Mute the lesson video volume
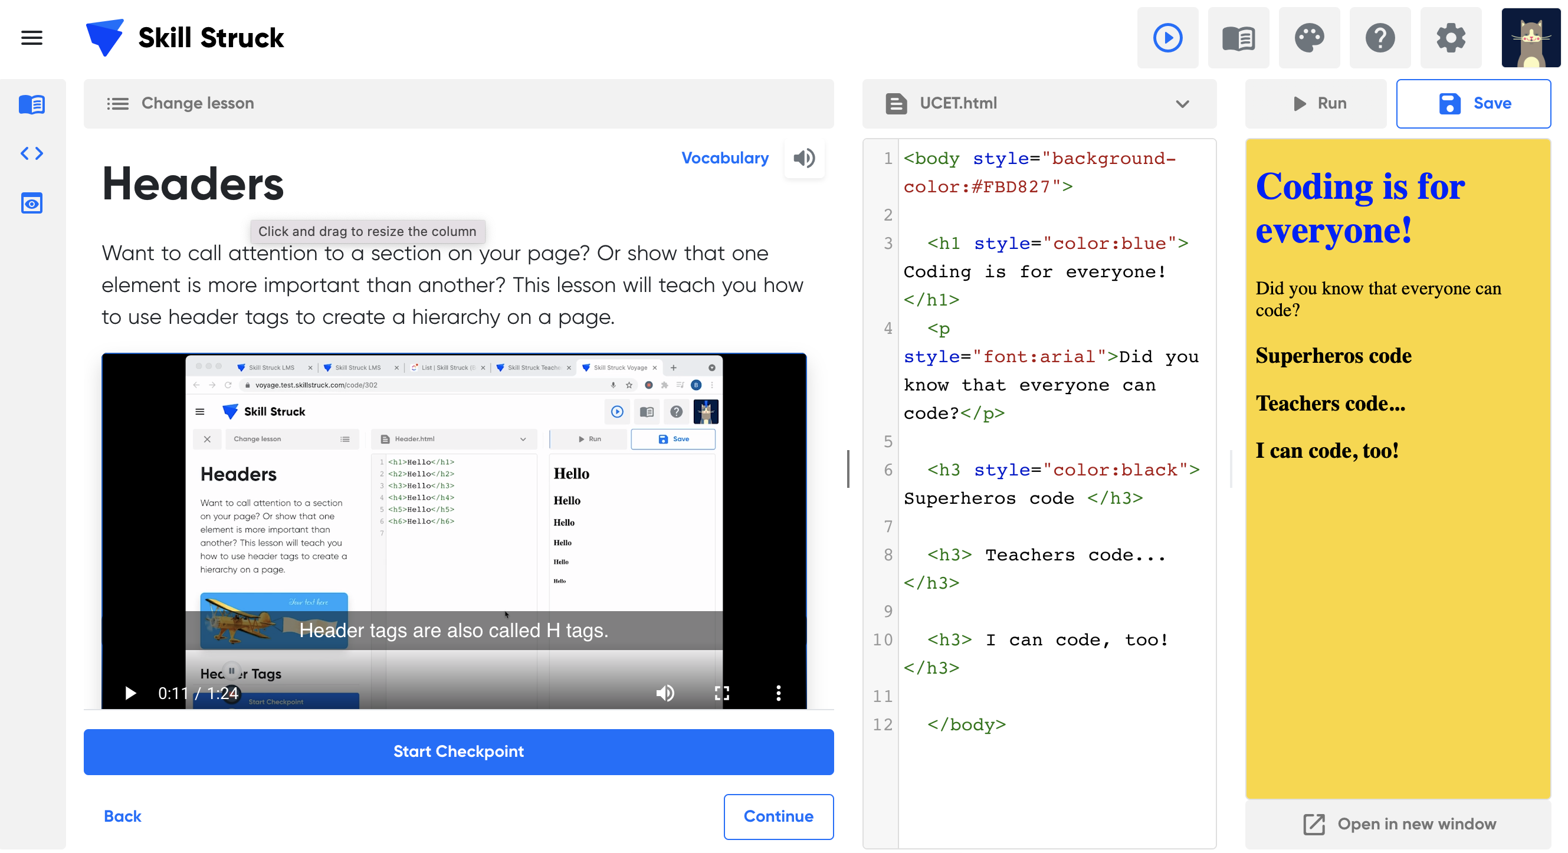 pyautogui.click(x=665, y=693)
